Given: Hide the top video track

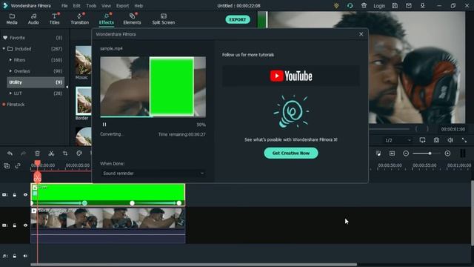Looking at the screenshot, I should (x=25, y=195).
